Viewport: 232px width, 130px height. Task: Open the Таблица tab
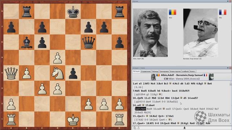point(155,71)
